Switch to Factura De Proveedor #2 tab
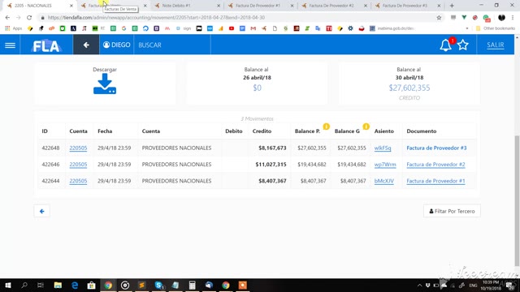The height and width of the screenshot is (292, 520). pyautogui.click(x=335, y=6)
